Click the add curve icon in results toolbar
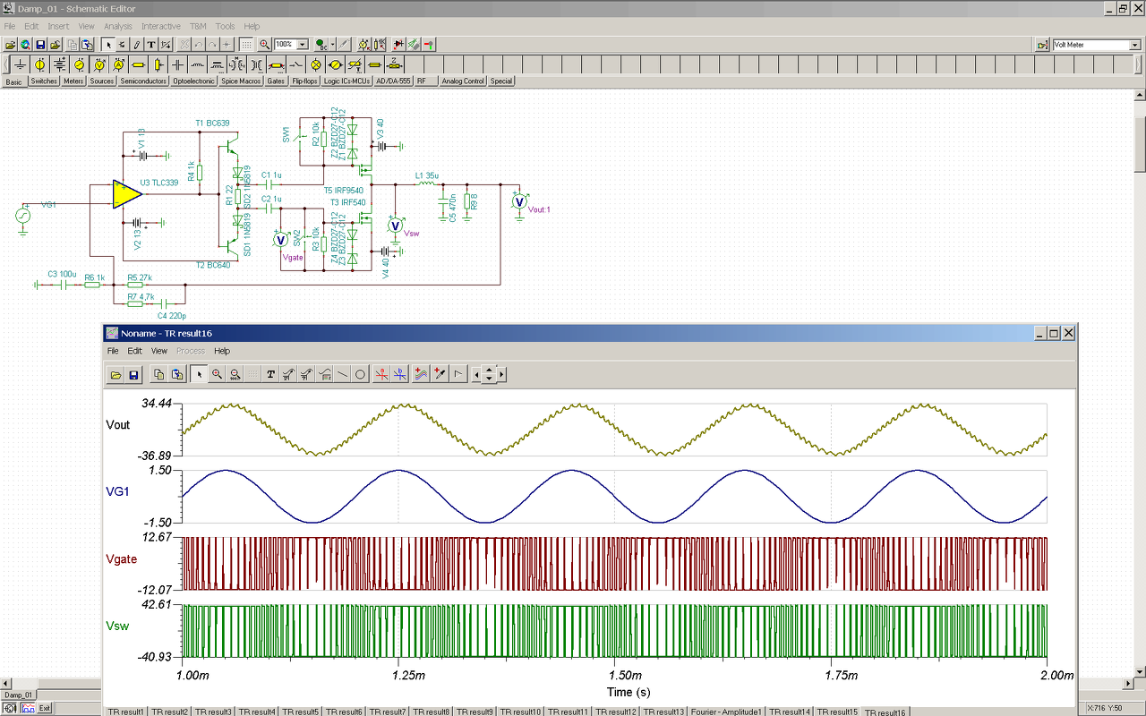Image resolution: width=1146 pixels, height=716 pixels. tap(420, 375)
